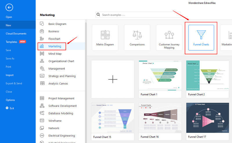
Task: Select Project Management category label
Action: click(61, 98)
